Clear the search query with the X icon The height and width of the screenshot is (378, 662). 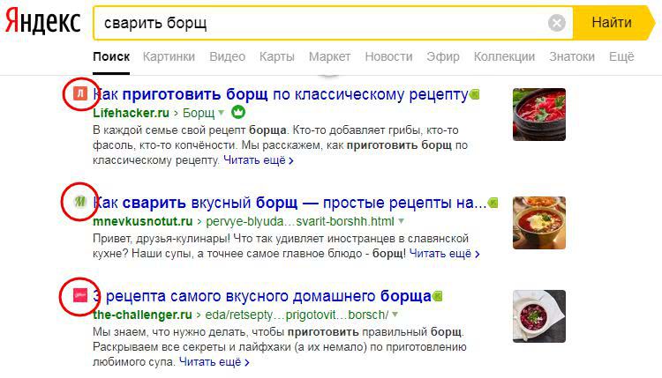click(556, 23)
